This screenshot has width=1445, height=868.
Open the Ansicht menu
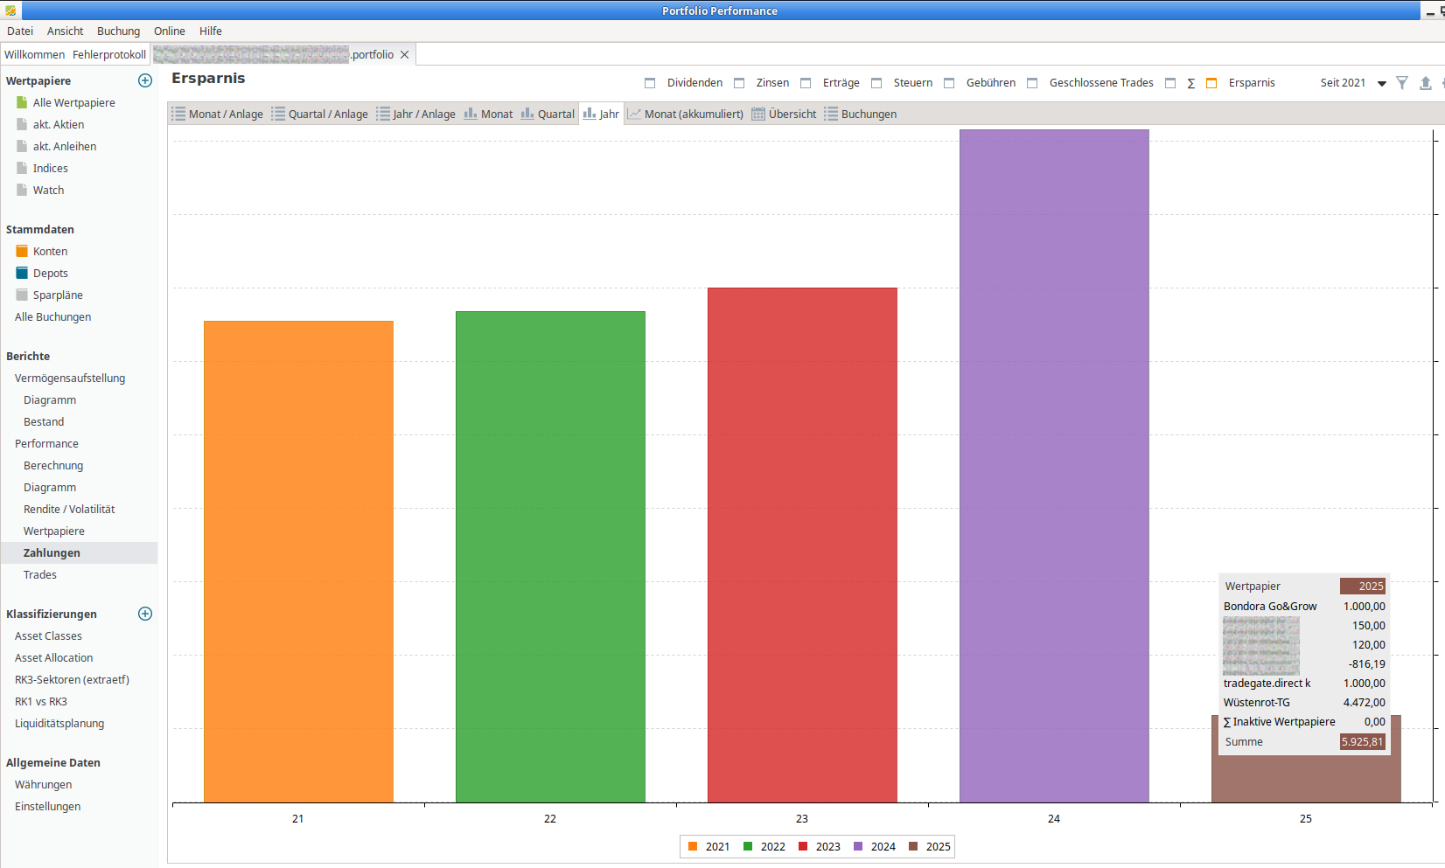tap(66, 31)
